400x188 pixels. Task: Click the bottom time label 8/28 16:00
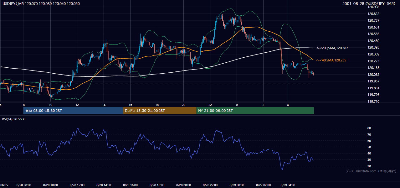pyautogui.click(x=131, y=185)
